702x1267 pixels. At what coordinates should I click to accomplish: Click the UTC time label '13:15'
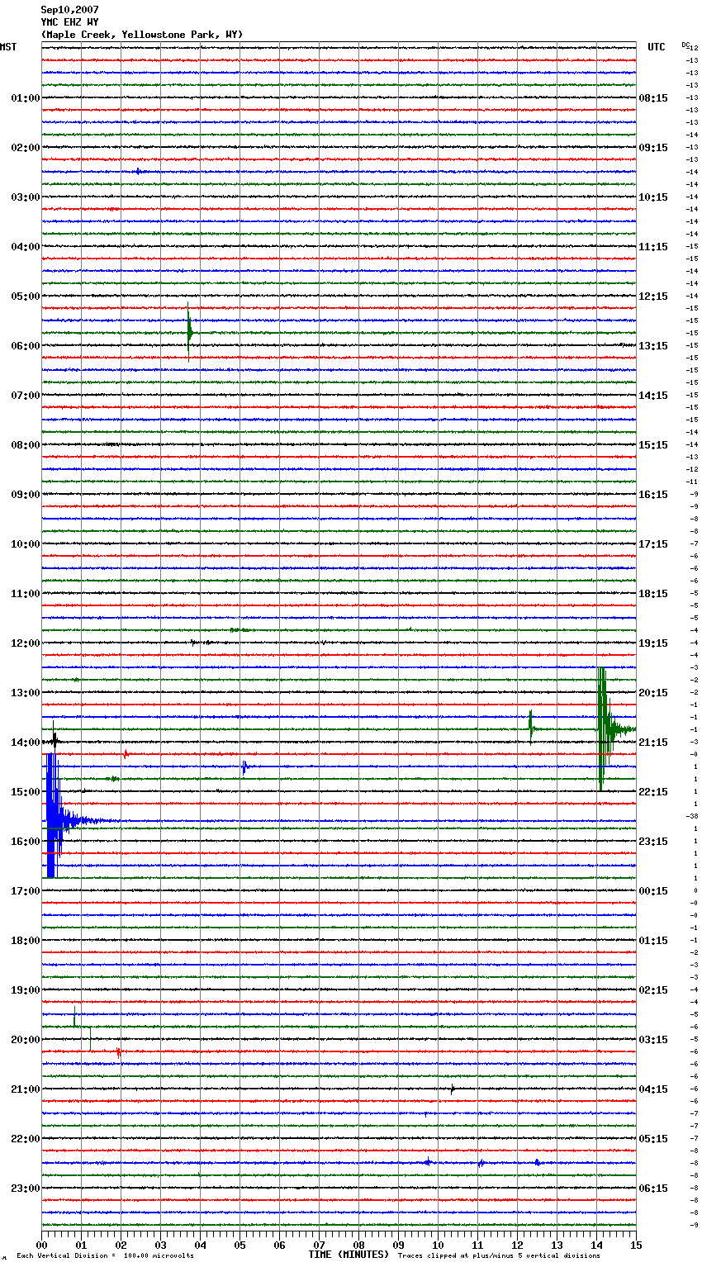pos(653,346)
